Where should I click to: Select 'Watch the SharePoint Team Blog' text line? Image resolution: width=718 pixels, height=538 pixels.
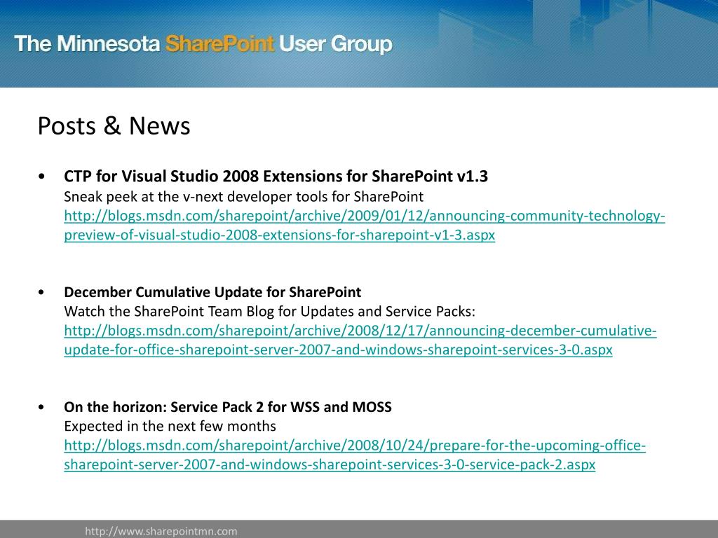(270, 312)
